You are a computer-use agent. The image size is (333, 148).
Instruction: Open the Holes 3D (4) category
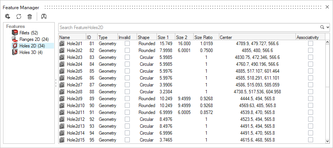(x=27, y=52)
